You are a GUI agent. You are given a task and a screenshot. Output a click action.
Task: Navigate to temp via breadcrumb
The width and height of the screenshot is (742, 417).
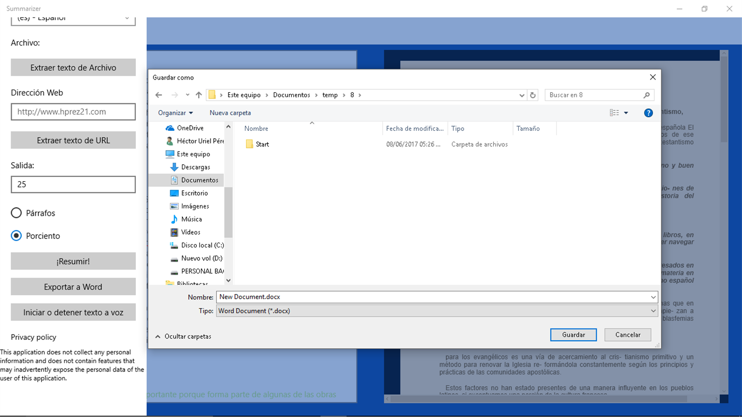point(330,95)
